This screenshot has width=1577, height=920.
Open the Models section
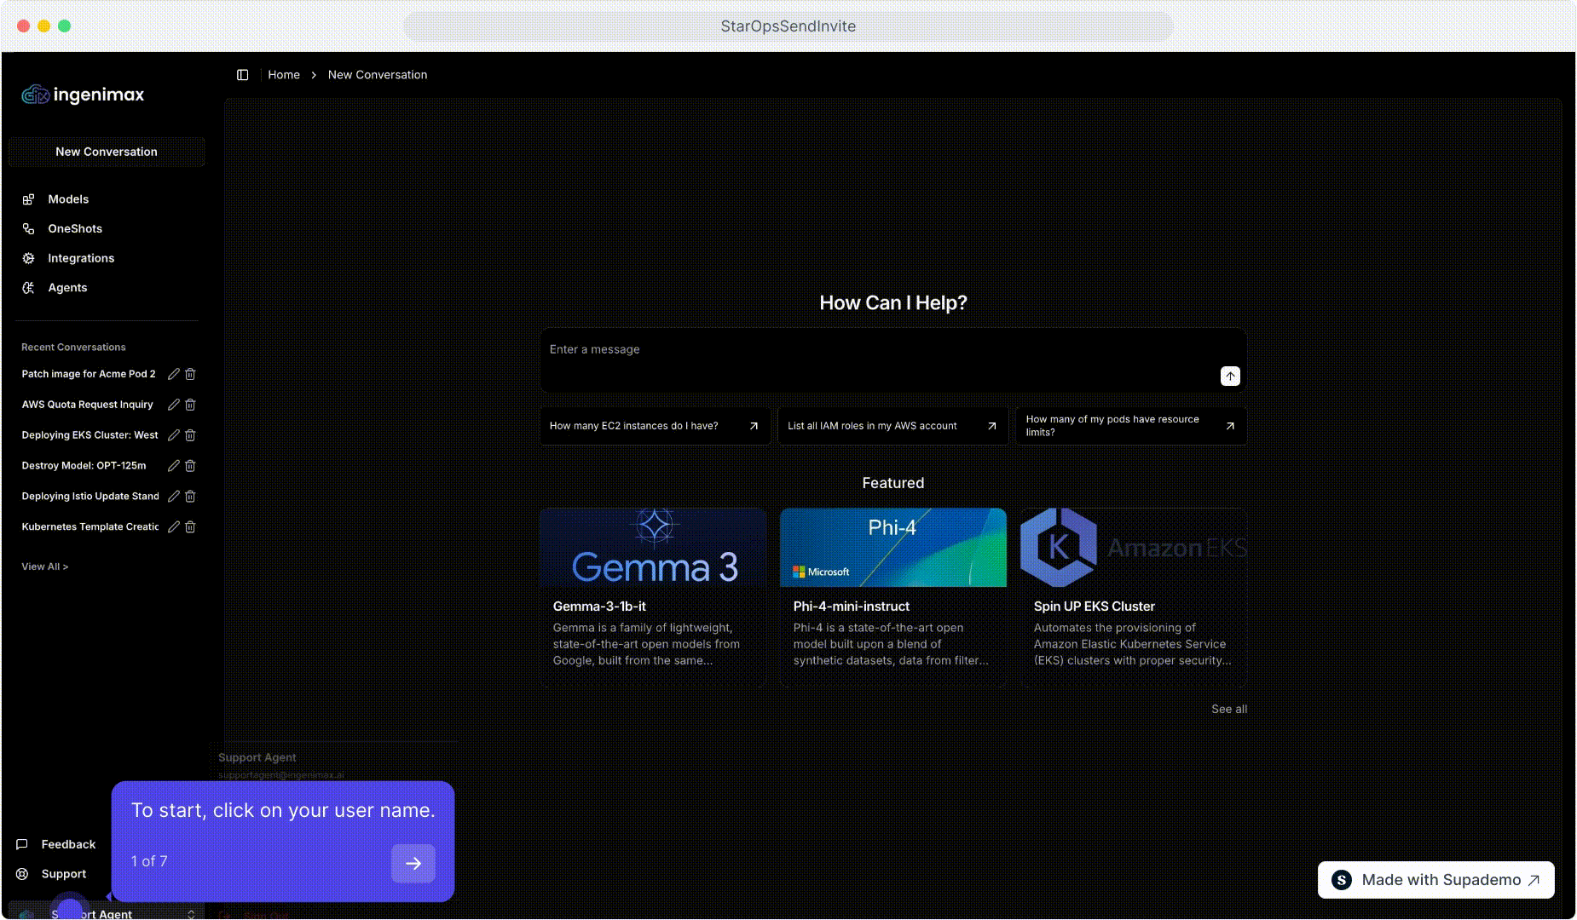68,199
